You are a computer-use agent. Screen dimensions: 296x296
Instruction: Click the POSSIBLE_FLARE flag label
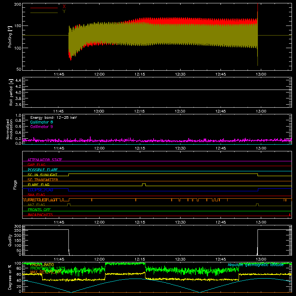tap(43, 170)
